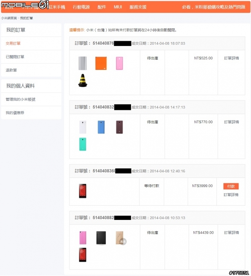Image resolution: width=251 pixels, height=276 pixels.
Task: Open the red phone in the NT$4439.00 order
Action: pyautogui.click(x=83, y=255)
